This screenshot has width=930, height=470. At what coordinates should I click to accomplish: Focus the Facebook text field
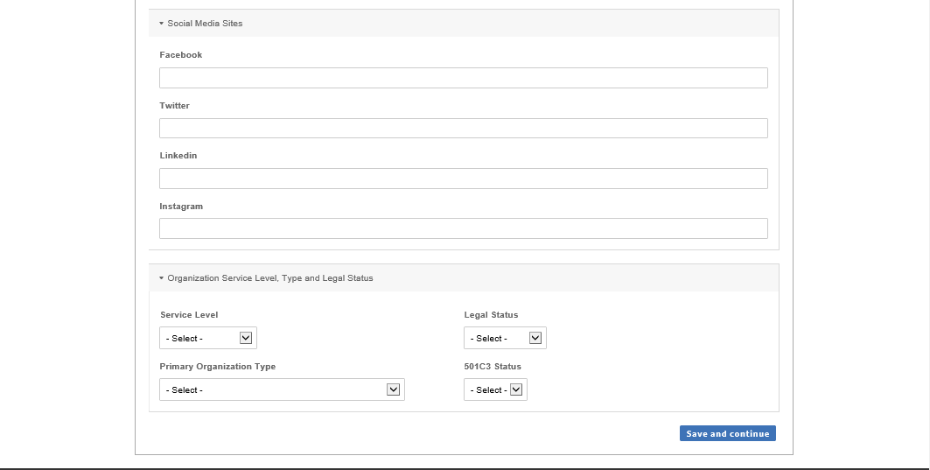(463, 78)
